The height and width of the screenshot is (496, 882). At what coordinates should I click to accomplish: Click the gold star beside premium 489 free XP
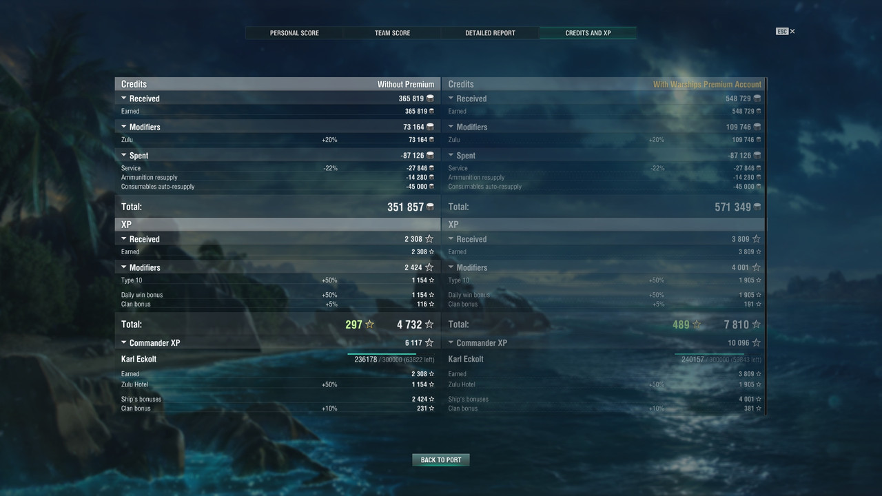tap(697, 324)
